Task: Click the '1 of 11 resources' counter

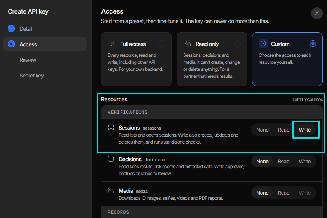Action: click(x=307, y=100)
